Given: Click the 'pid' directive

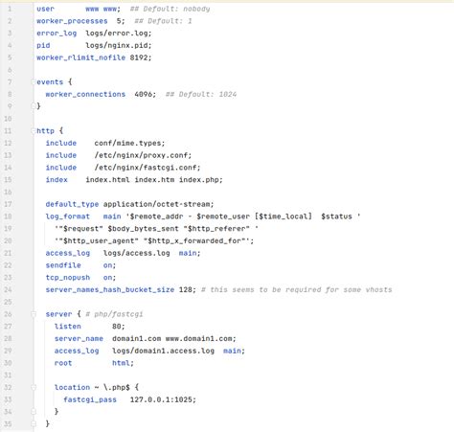Looking at the screenshot, I should click(43, 46).
